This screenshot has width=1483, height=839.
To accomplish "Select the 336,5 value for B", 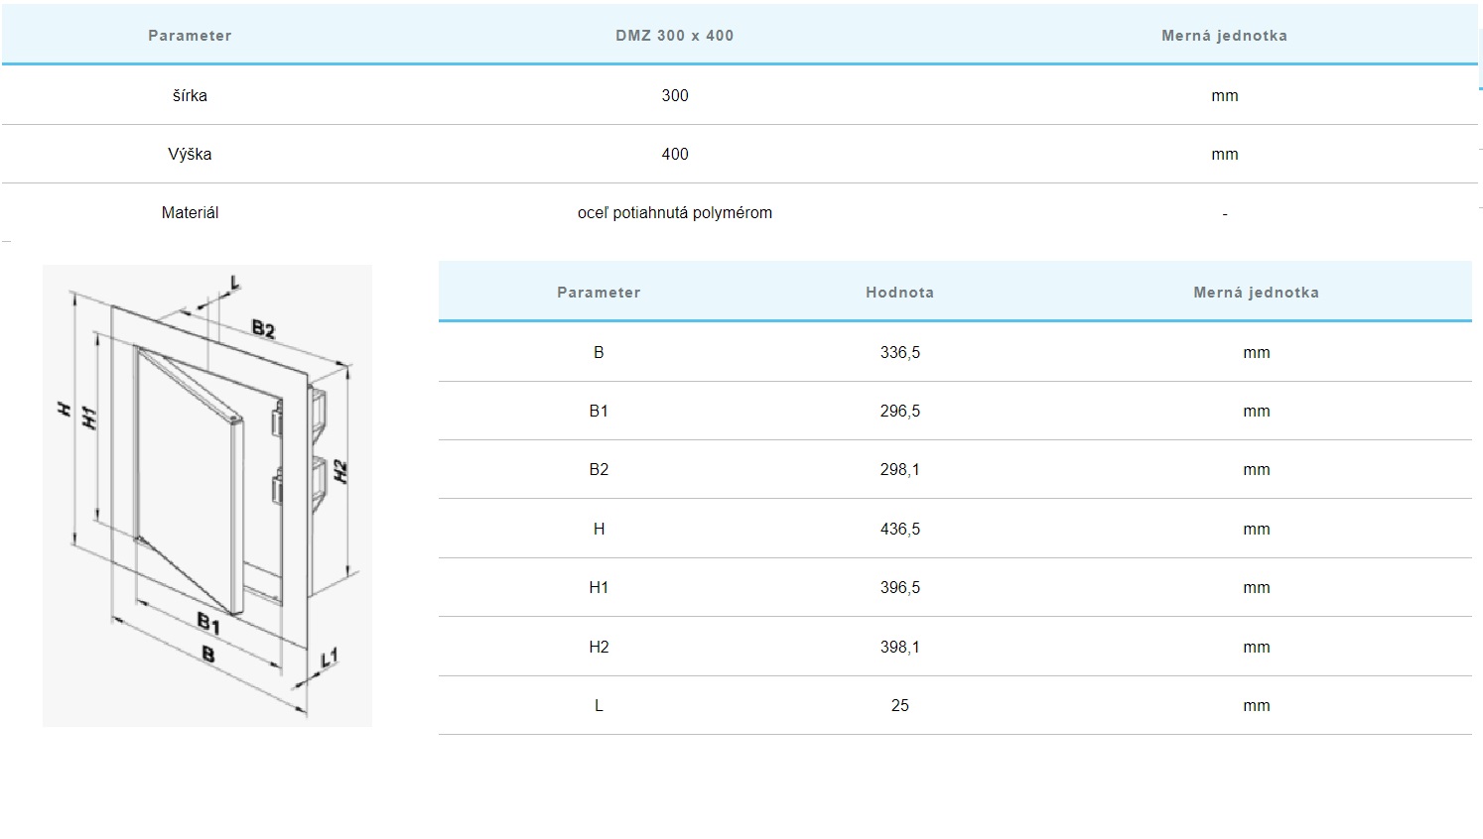I will tap(899, 353).
